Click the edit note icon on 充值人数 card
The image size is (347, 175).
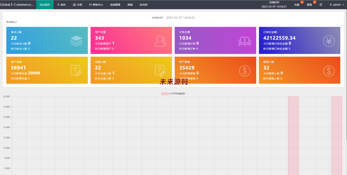tap(160, 71)
